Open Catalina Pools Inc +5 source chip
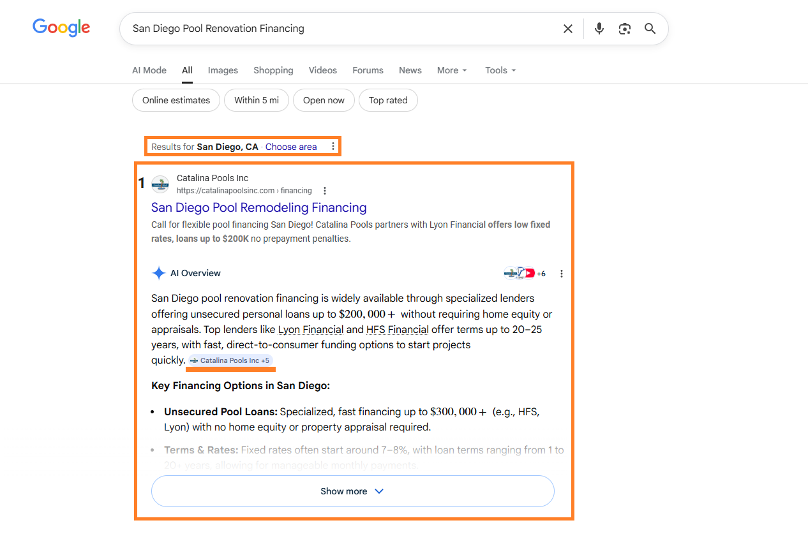The image size is (808, 539). (230, 360)
